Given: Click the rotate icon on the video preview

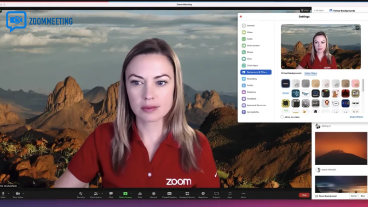Looking at the screenshot, I should [x=357, y=28].
